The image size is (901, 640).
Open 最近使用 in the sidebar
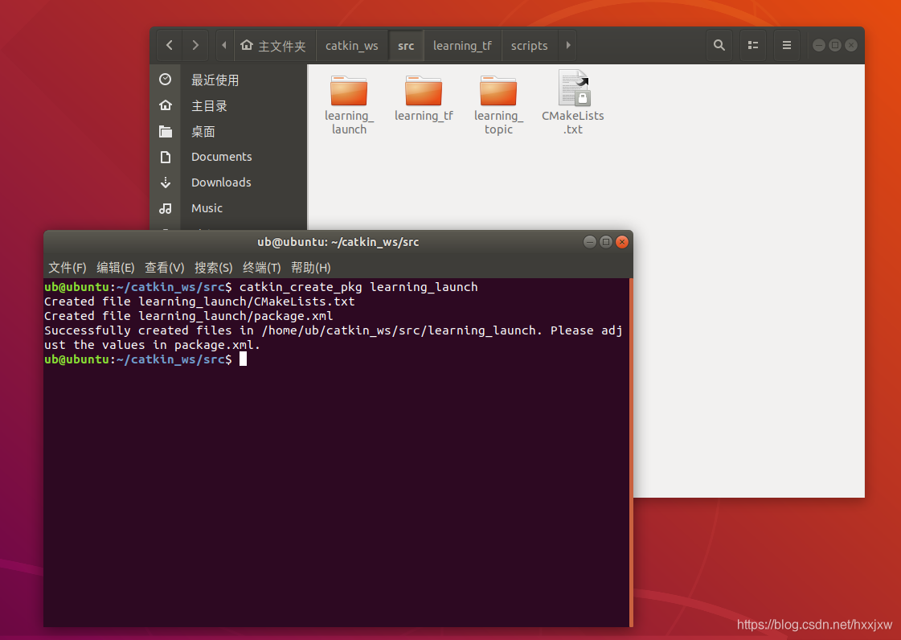[215, 80]
